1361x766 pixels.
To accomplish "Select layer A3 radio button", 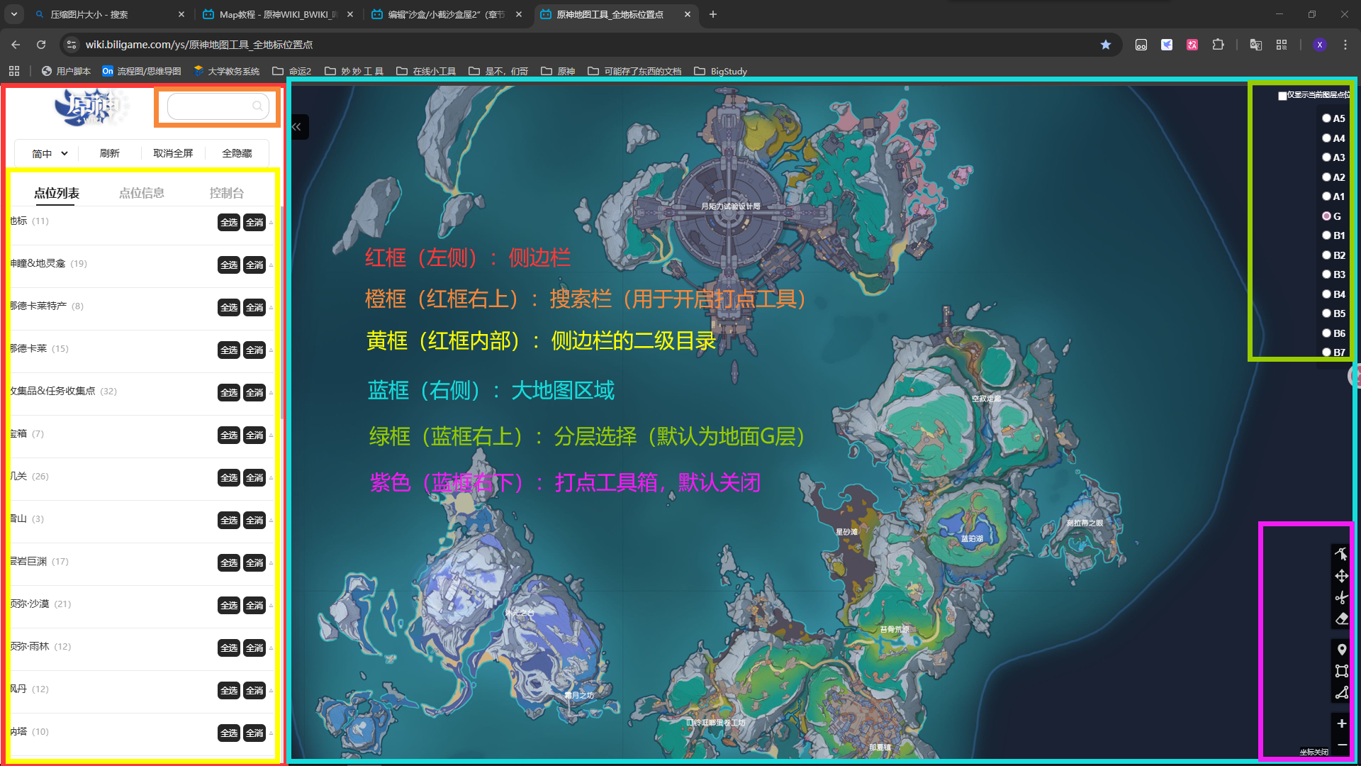I will [x=1326, y=157].
